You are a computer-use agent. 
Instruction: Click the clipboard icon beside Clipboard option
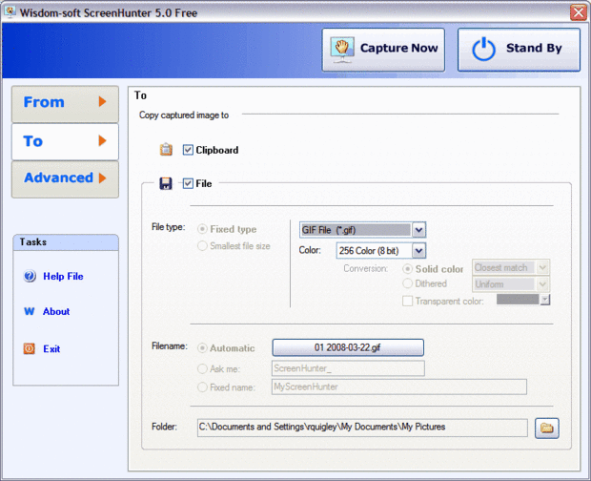166,150
